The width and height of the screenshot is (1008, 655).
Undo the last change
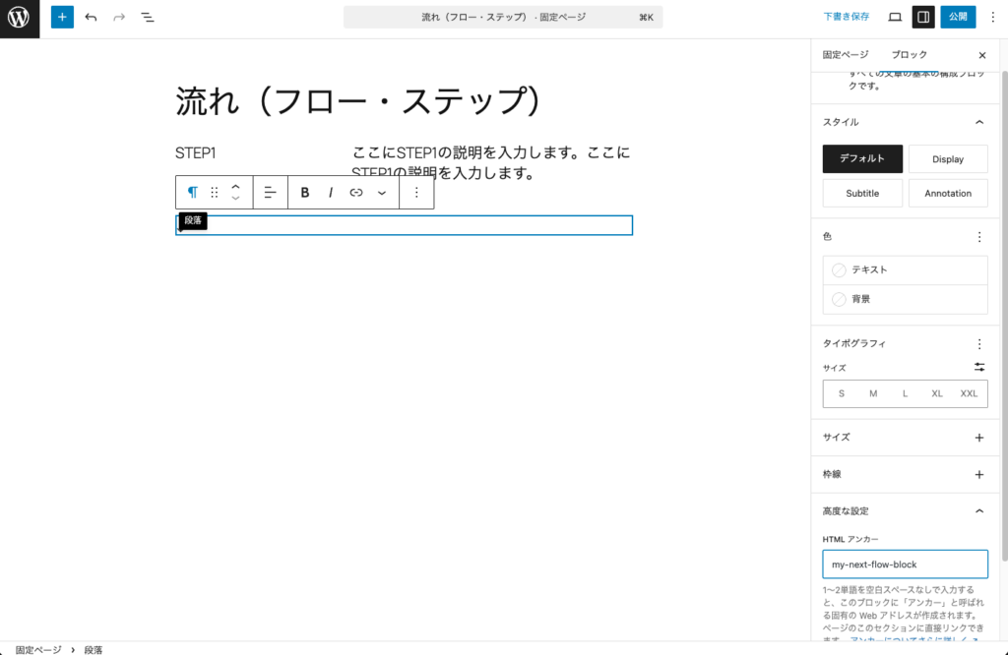[90, 17]
